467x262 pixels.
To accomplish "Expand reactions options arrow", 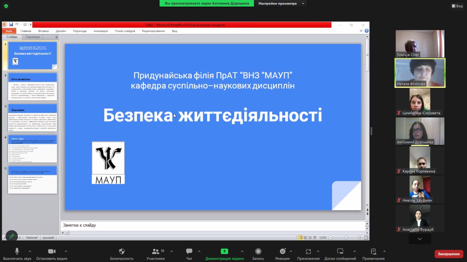I will (x=291, y=251).
